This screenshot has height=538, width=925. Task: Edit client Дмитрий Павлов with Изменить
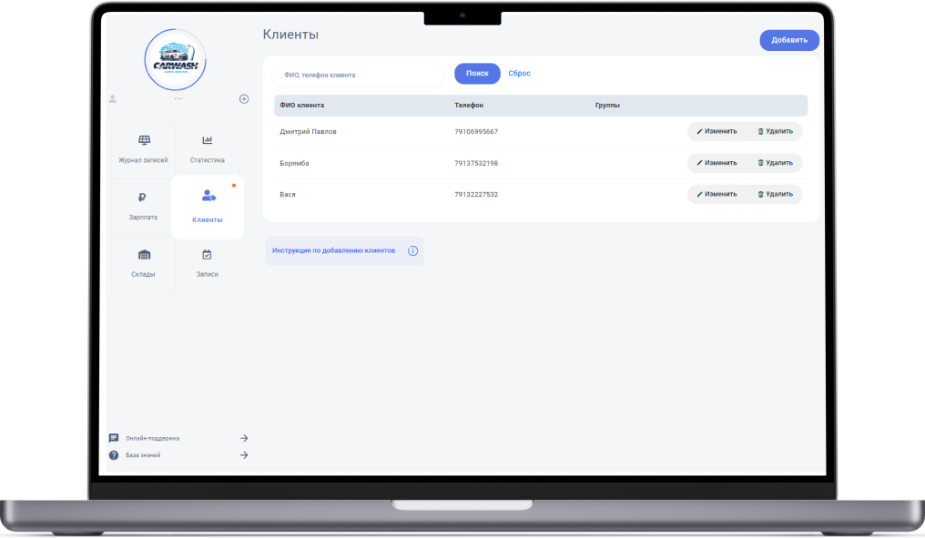click(x=717, y=131)
